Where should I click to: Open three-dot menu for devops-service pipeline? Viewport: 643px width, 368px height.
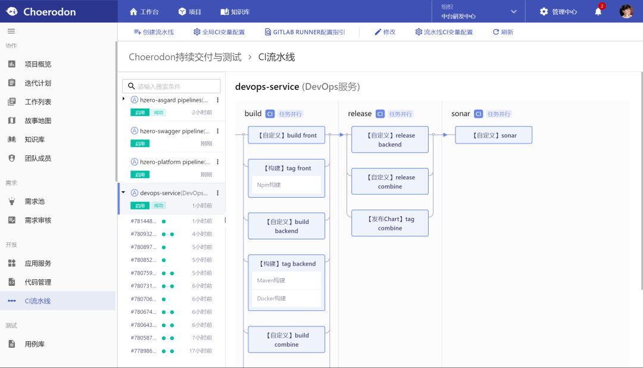click(x=217, y=193)
